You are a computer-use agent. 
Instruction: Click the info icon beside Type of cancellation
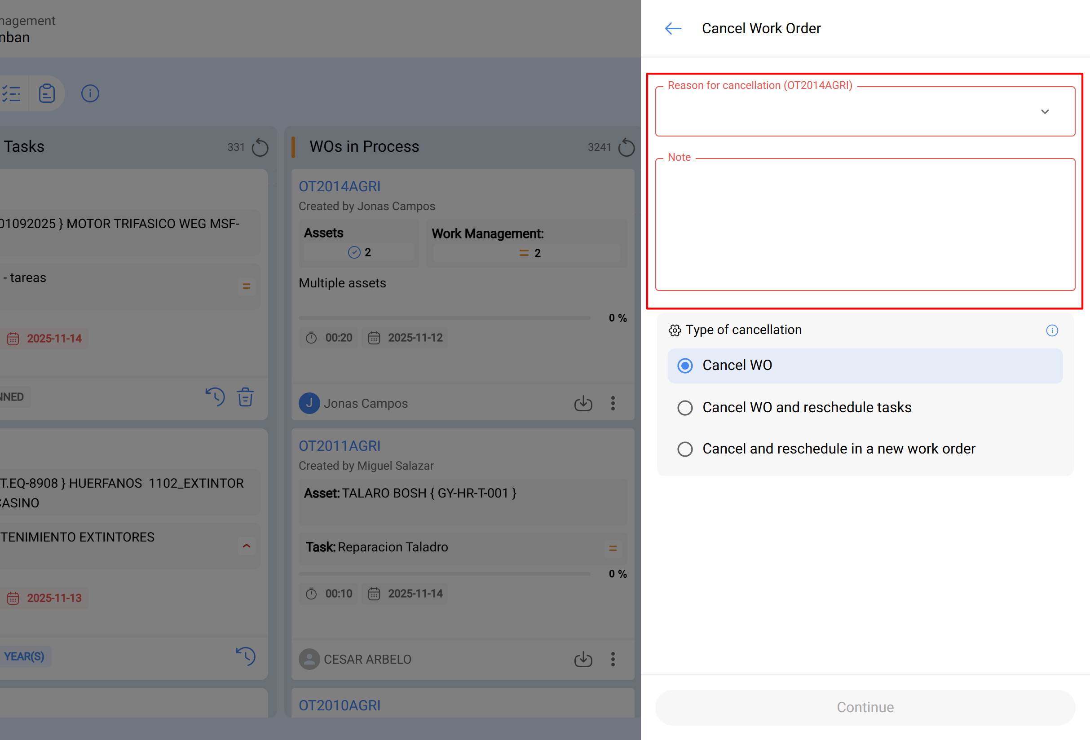[x=1051, y=330]
